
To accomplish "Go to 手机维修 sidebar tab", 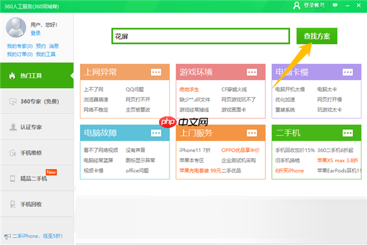I will click(37, 153).
